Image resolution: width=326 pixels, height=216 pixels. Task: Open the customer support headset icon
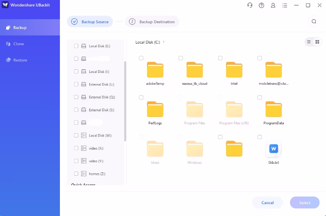pos(250,5)
